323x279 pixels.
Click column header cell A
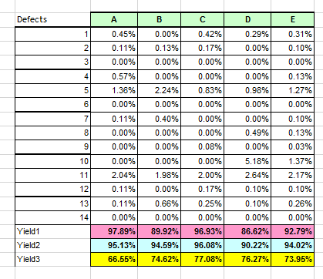click(x=114, y=19)
